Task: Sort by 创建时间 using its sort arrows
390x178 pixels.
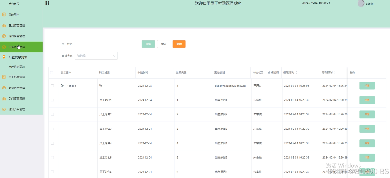Action: [296, 73]
